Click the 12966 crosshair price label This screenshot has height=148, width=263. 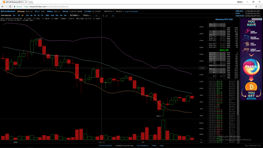tap(202, 68)
